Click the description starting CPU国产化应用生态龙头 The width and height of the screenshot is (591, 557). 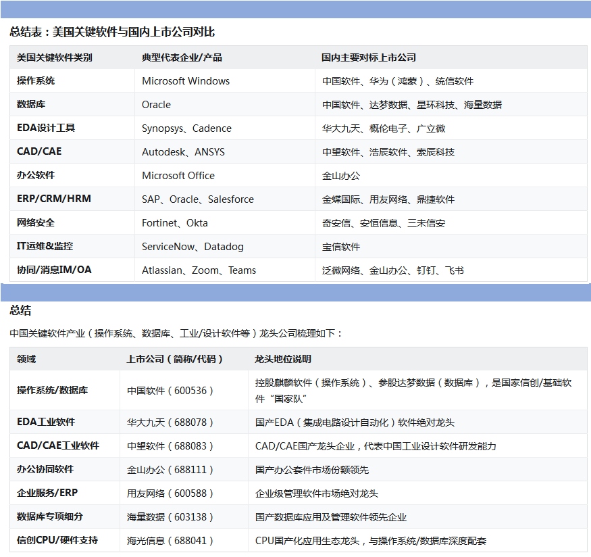coord(371,541)
